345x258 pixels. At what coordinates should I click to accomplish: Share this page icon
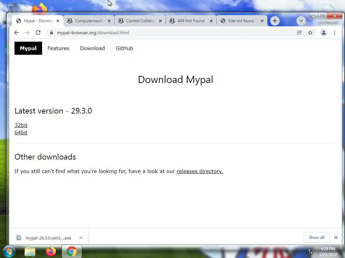(x=299, y=33)
